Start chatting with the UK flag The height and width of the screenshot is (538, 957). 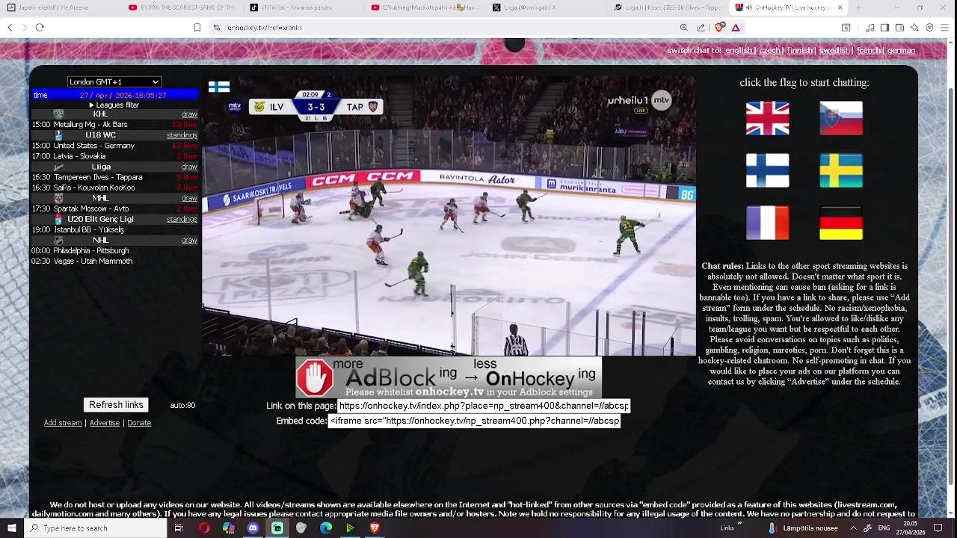pyautogui.click(x=767, y=118)
